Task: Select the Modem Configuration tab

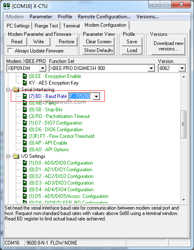Action: (105, 25)
